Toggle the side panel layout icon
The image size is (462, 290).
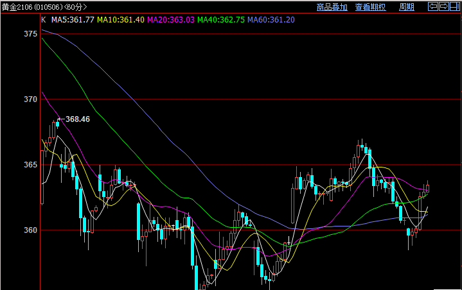(455, 6)
